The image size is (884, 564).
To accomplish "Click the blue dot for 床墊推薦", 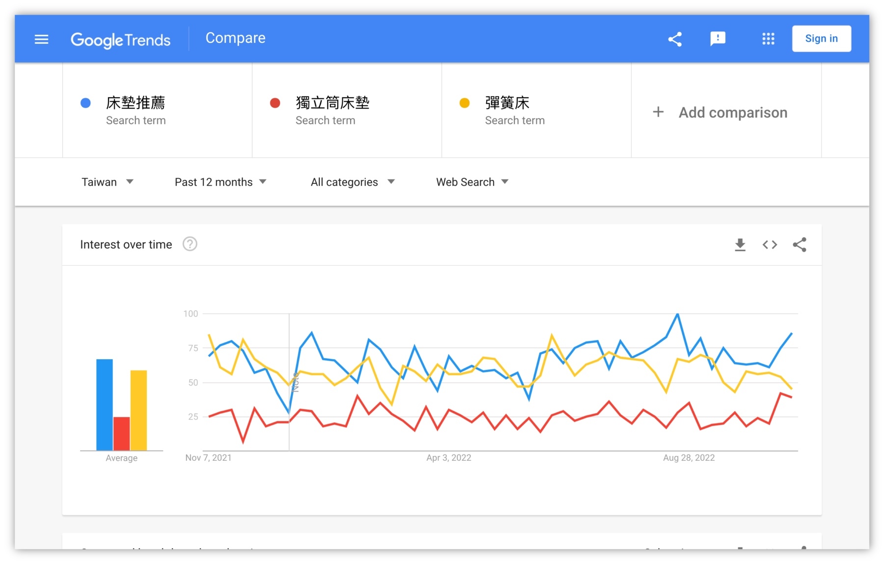I will coord(85,103).
